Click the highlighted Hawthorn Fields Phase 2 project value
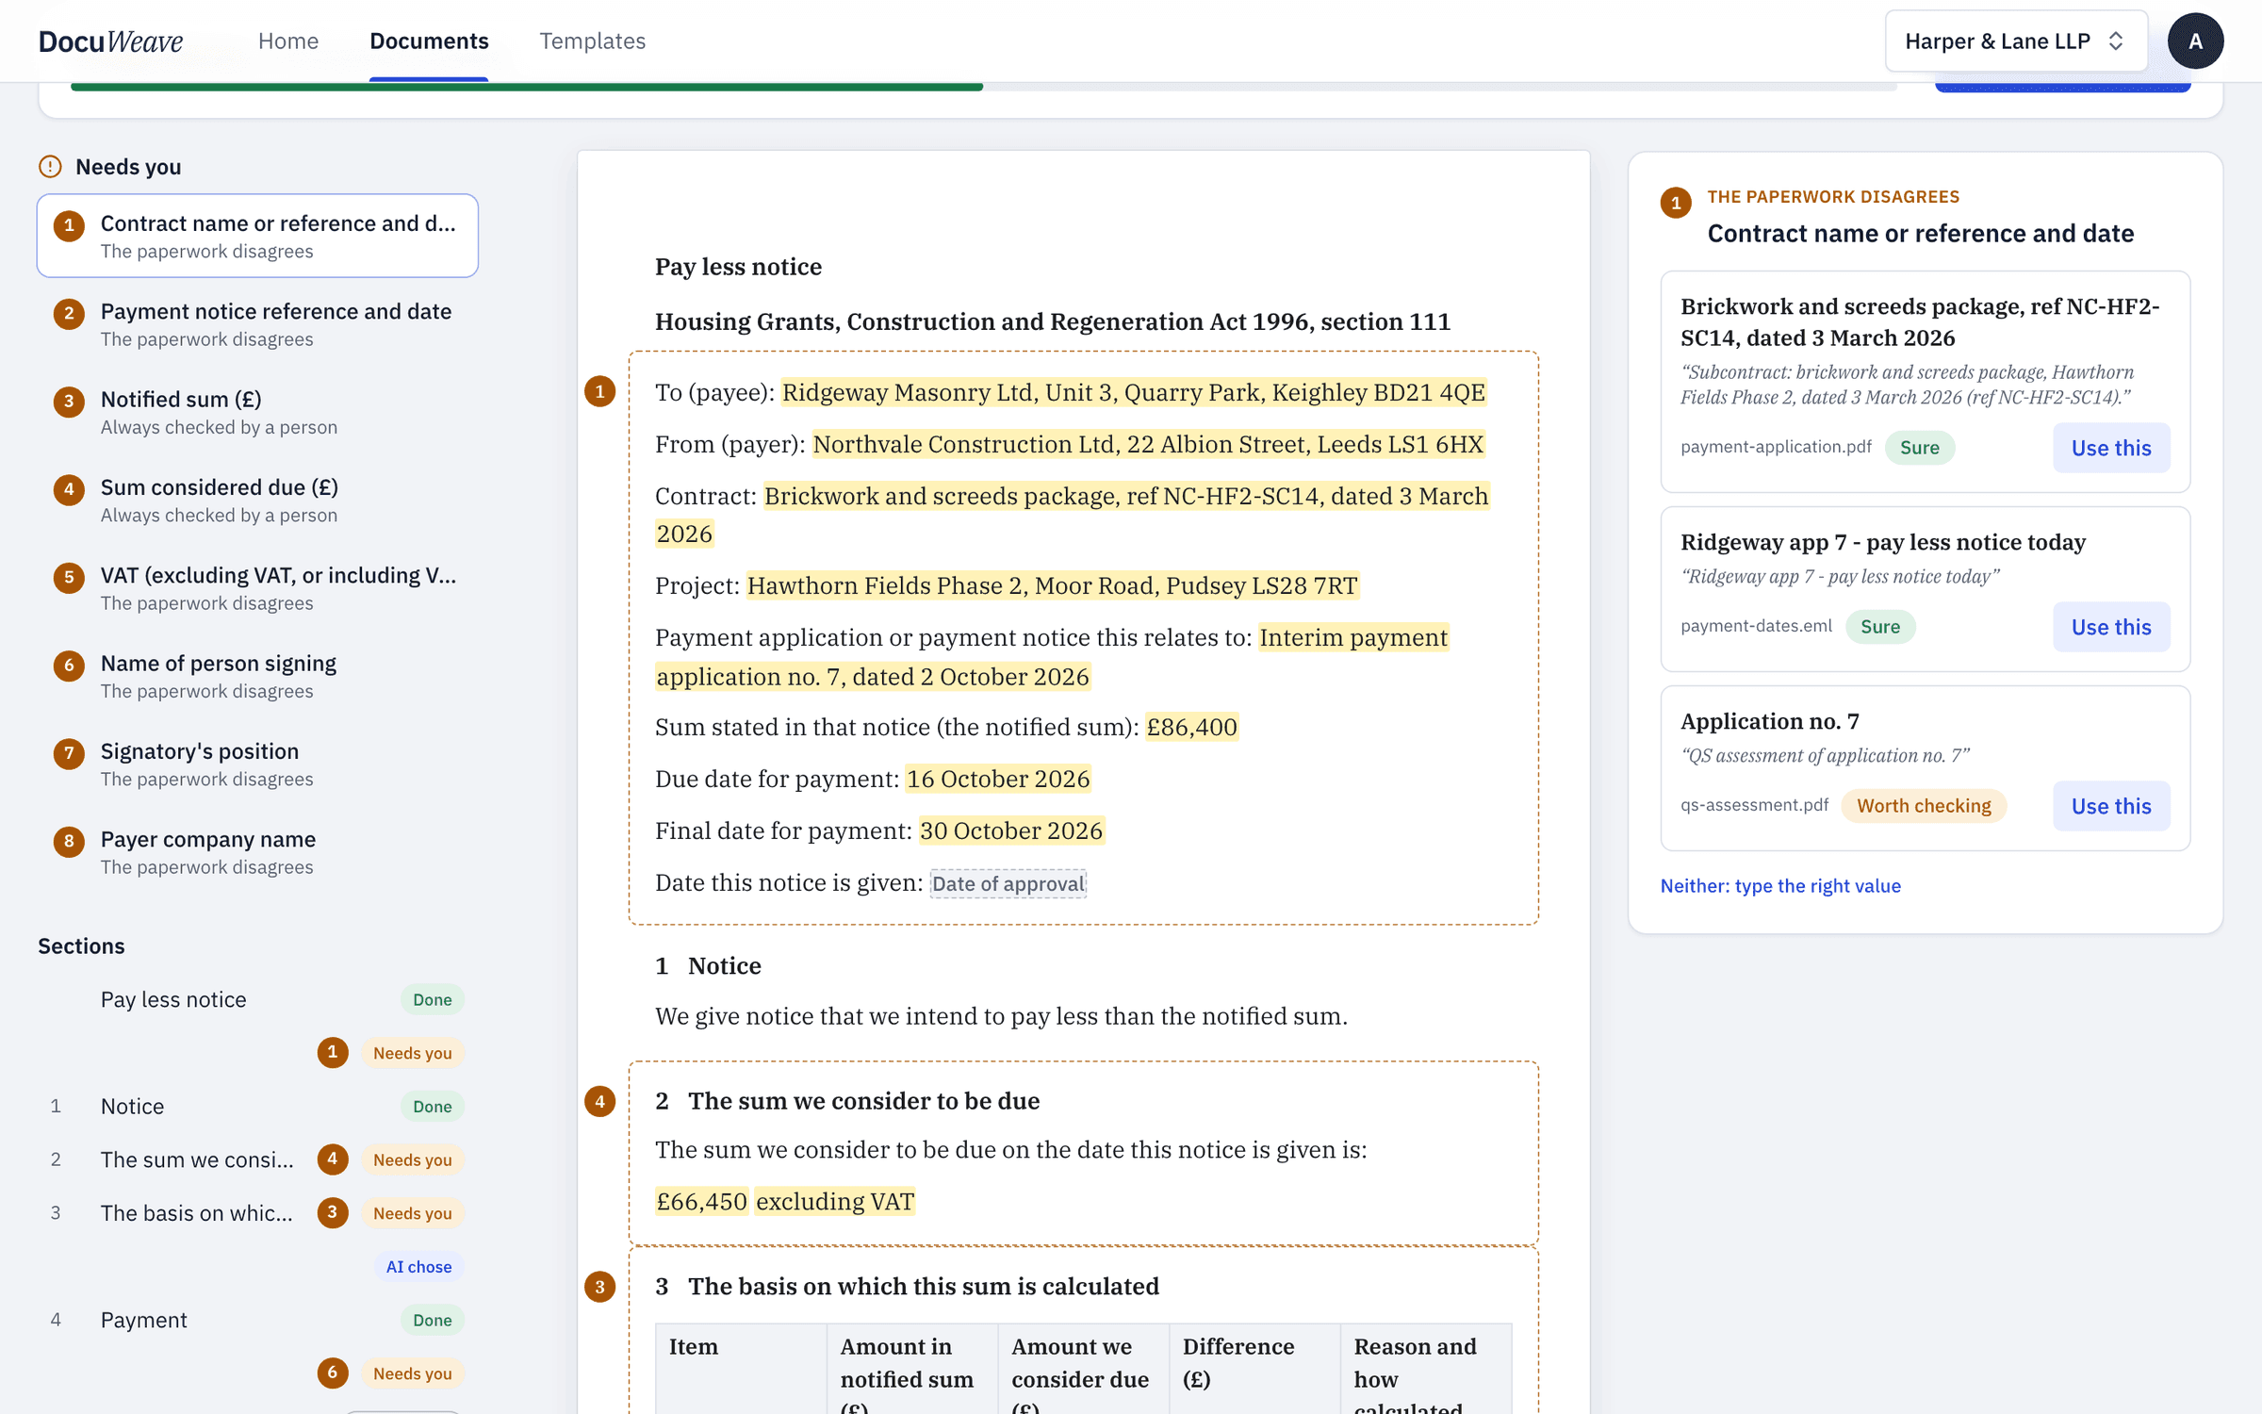Screen dimensions: 2262x1414 (x=1052, y=585)
